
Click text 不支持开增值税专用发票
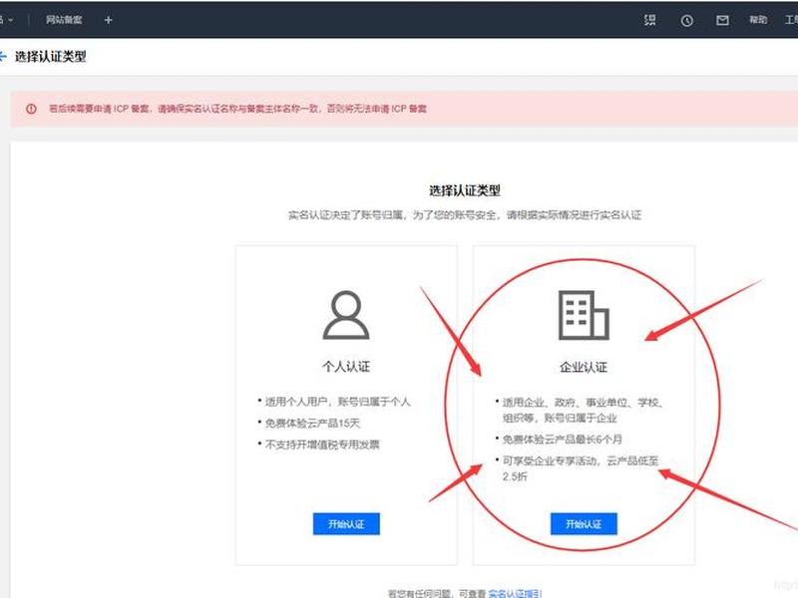coord(322,445)
